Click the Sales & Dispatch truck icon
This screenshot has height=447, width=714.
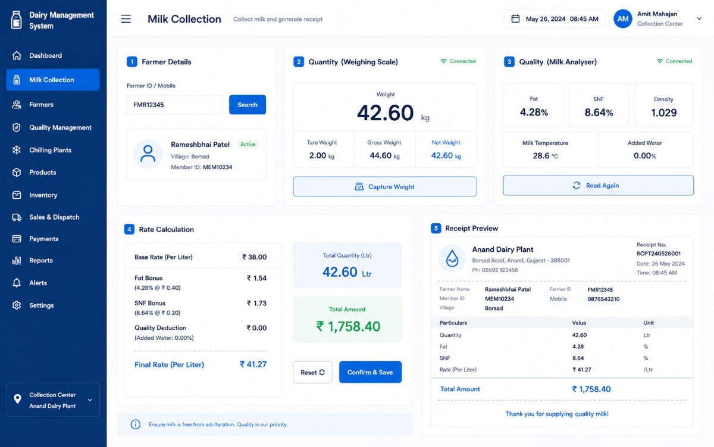17,217
